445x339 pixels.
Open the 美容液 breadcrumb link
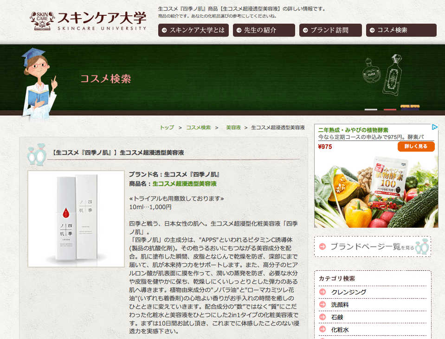click(233, 128)
